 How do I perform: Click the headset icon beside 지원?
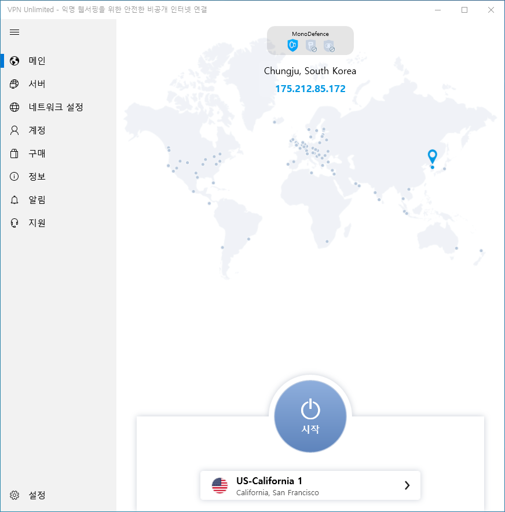14,223
